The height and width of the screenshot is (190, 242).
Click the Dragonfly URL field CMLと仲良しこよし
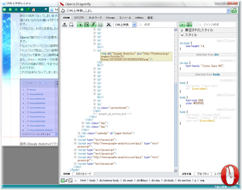pos(146,11)
